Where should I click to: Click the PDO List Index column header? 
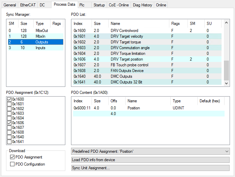point(82,24)
